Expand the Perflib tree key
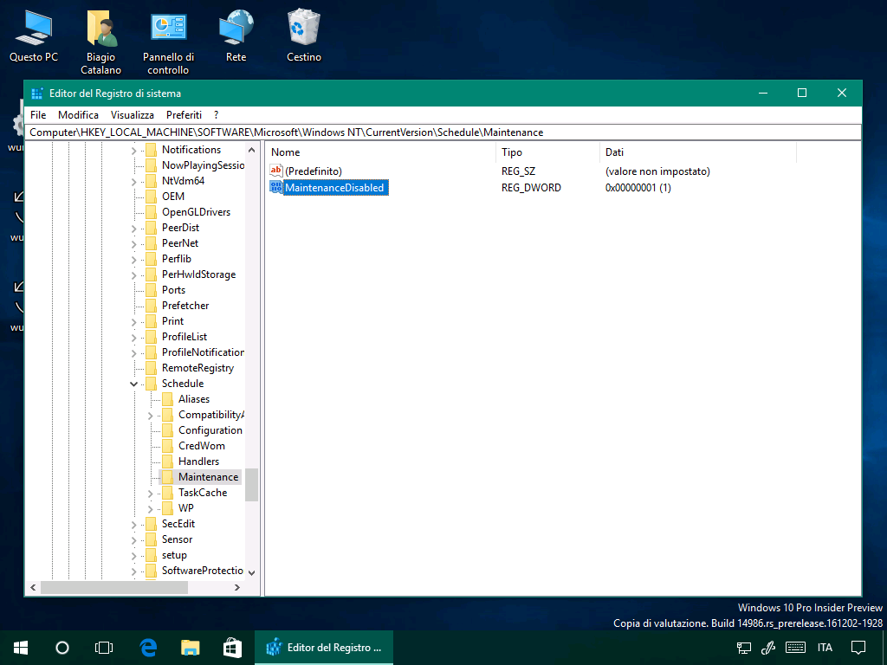 (133, 260)
